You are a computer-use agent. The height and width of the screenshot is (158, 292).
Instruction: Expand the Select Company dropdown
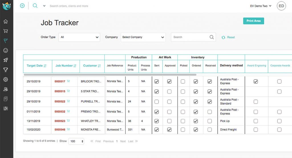tap(143, 37)
